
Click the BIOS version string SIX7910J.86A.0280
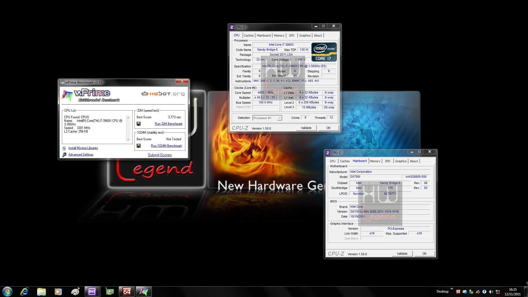[x=390, y=212]
